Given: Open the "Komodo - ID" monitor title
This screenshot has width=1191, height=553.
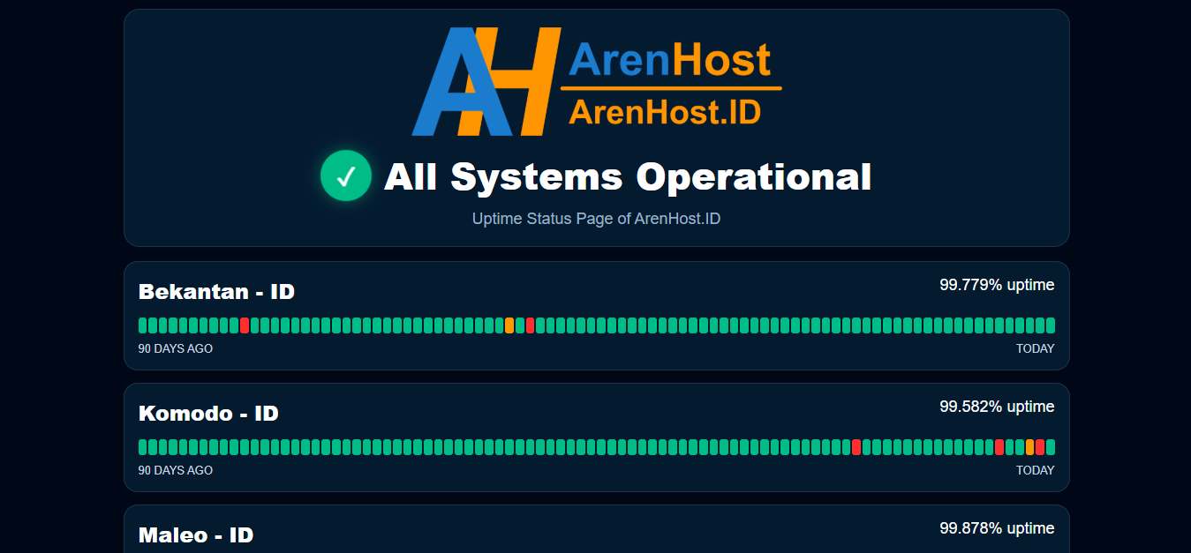Looking at the screenshot, I should [x=208, y=413].
